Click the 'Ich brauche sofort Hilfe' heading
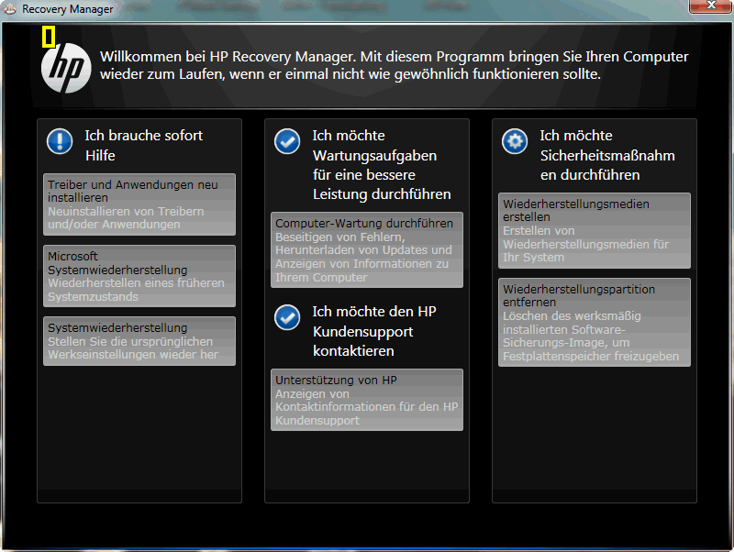This screenshot has height=552, width=734. point(144,145)
